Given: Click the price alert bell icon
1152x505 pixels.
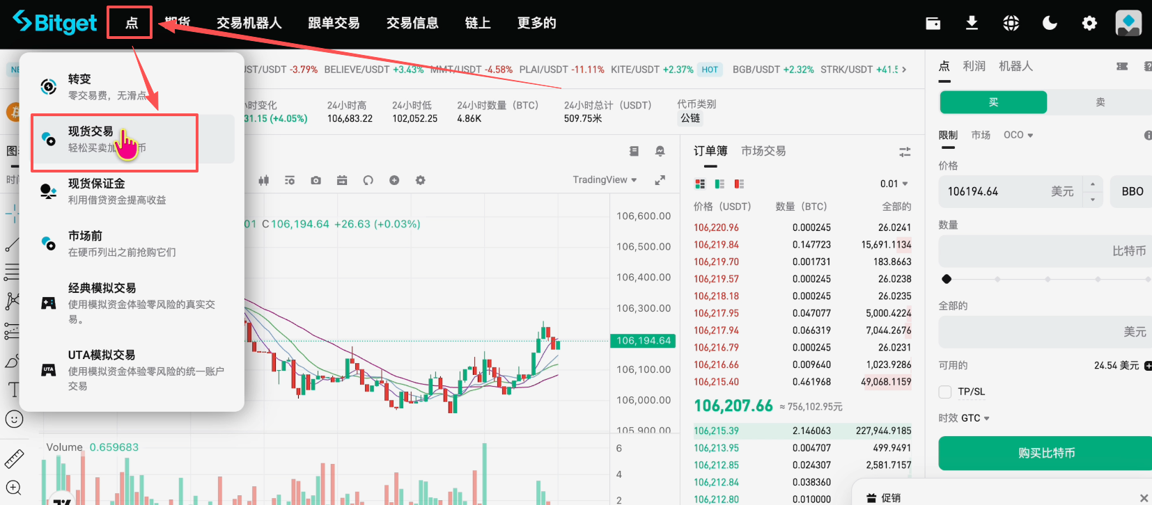Looking at the screenshot, I should pyautogui.click(x=660, y=151).
